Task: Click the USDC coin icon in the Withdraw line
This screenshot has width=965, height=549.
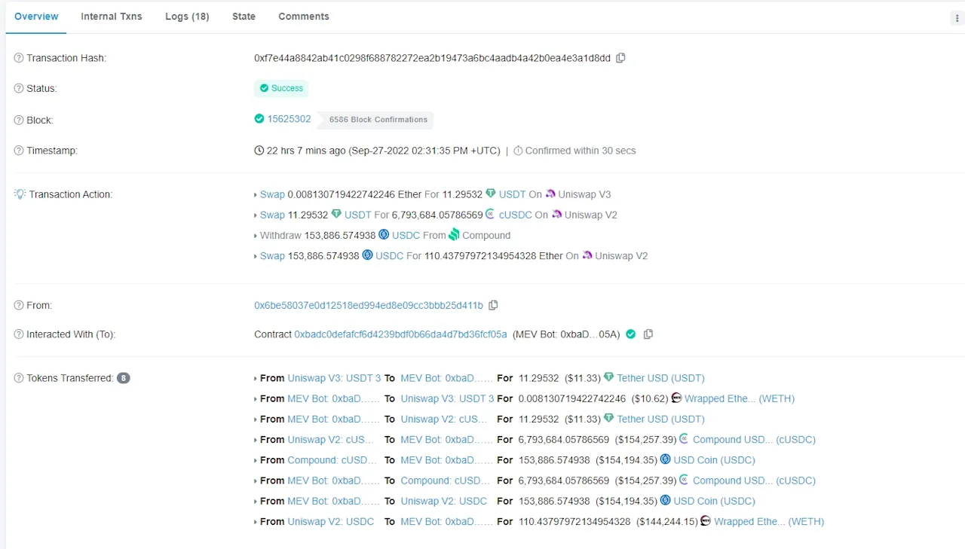Action: [384, 235]
